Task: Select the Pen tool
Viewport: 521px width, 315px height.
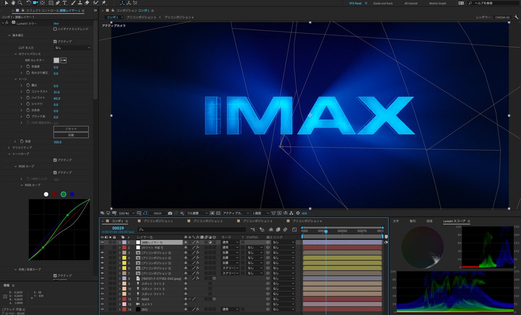Action: pos(58,3)
